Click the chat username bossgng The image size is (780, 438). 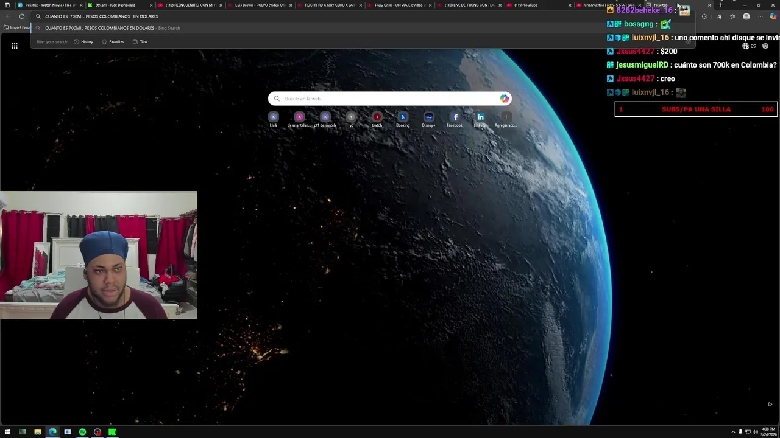point(638,24)
